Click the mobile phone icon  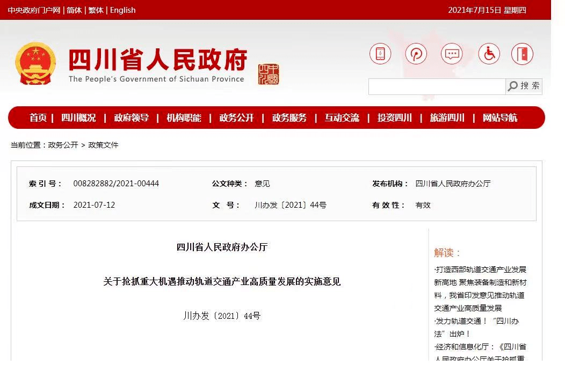[380, 54]
